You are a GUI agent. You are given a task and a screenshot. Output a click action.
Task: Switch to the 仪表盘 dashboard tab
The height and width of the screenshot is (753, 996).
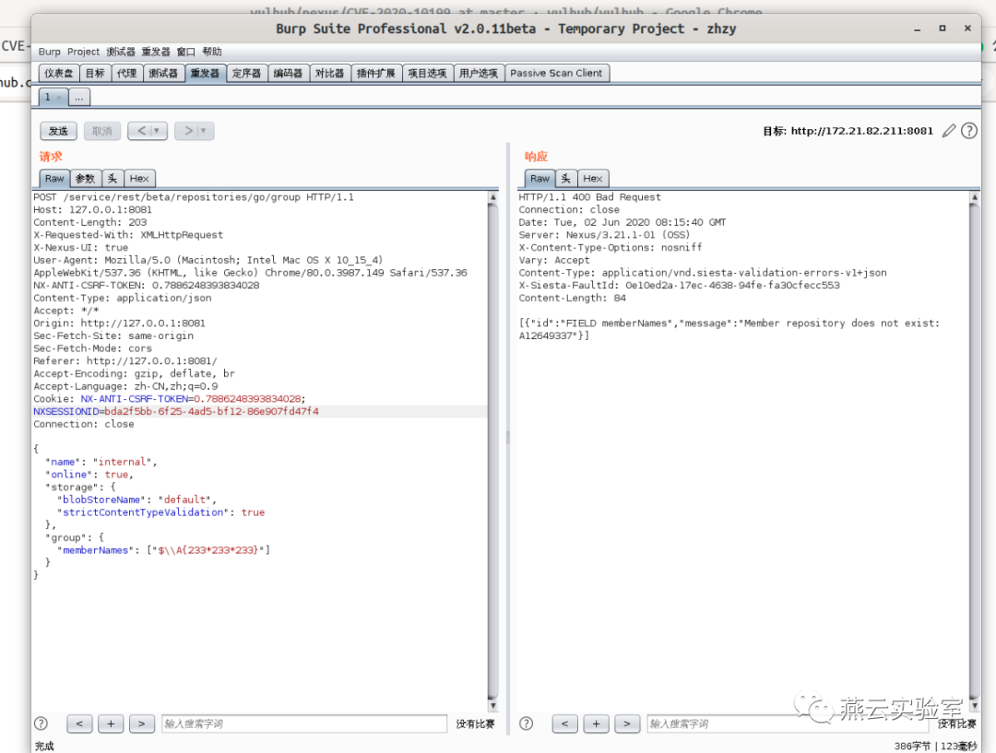pos(58,73)
